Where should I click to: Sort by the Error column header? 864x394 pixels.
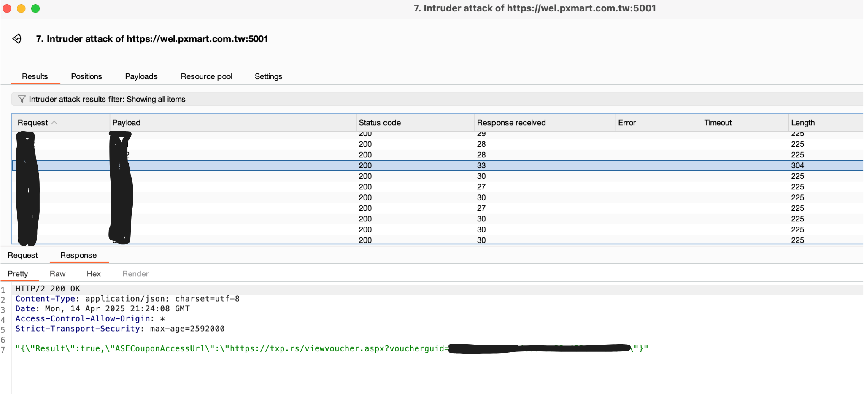(659, 123)
